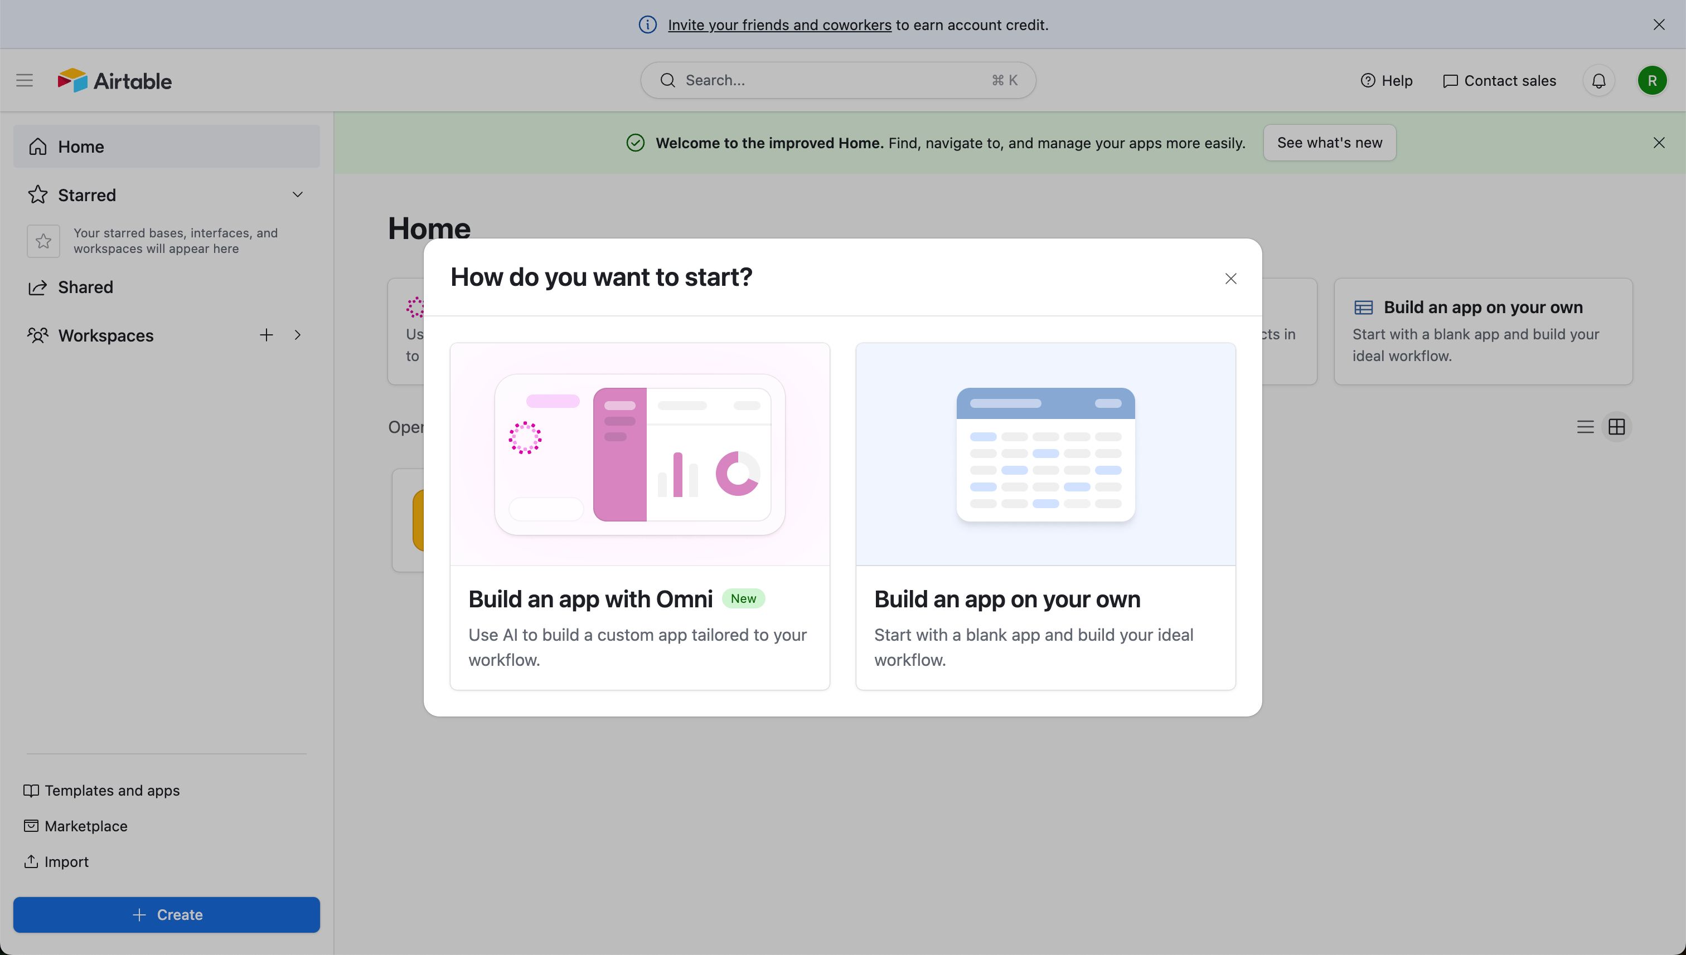This screenshot has height=955, width=1686.
Task: Dismiss the invite friends banner
Action: [1659, 25]
